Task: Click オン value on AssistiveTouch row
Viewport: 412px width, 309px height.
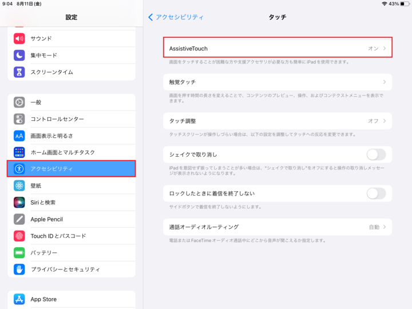Action: tap(373, 48)
